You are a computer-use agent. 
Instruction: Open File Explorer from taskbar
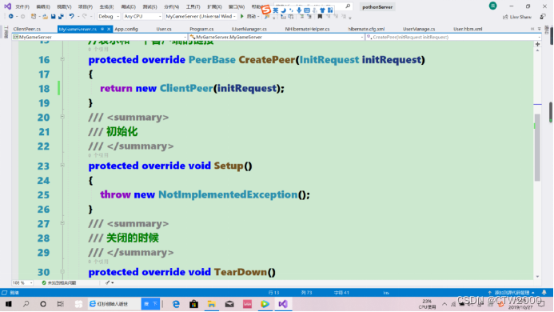[211, 304]
